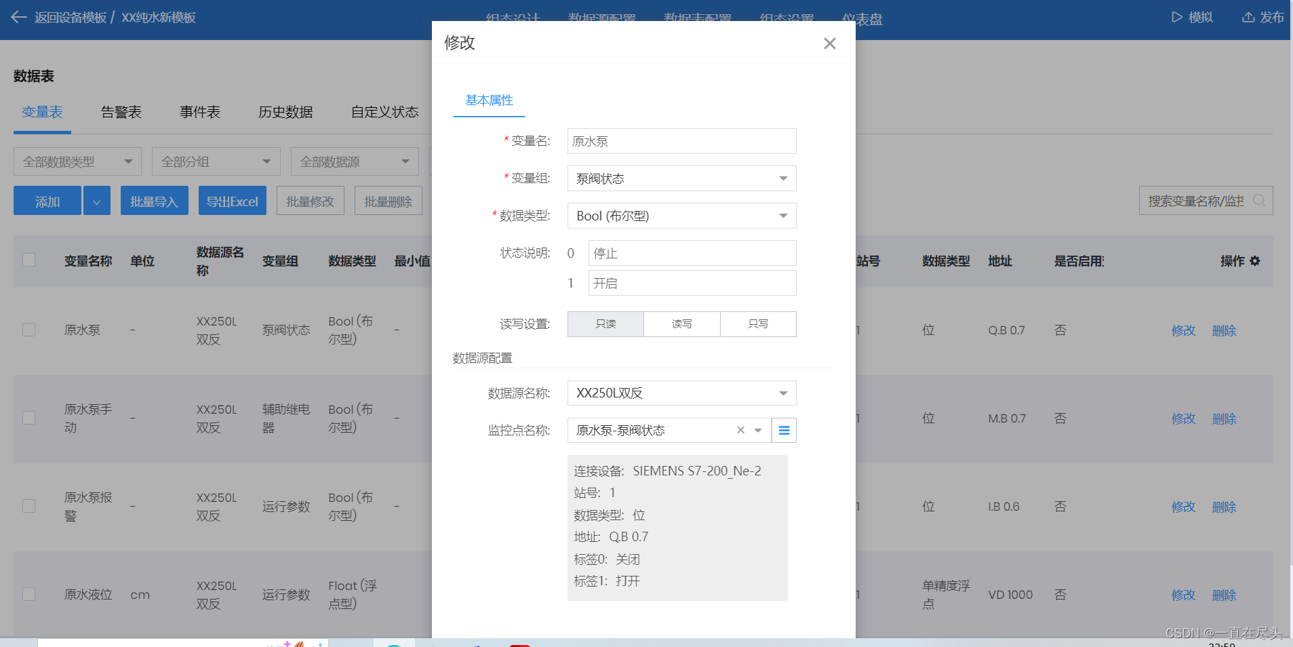Image resolution: width=1293 pixels, height=647 pixels.
Task: Click the M.B 0.7 address cell
Action: tap(1007, 419)
